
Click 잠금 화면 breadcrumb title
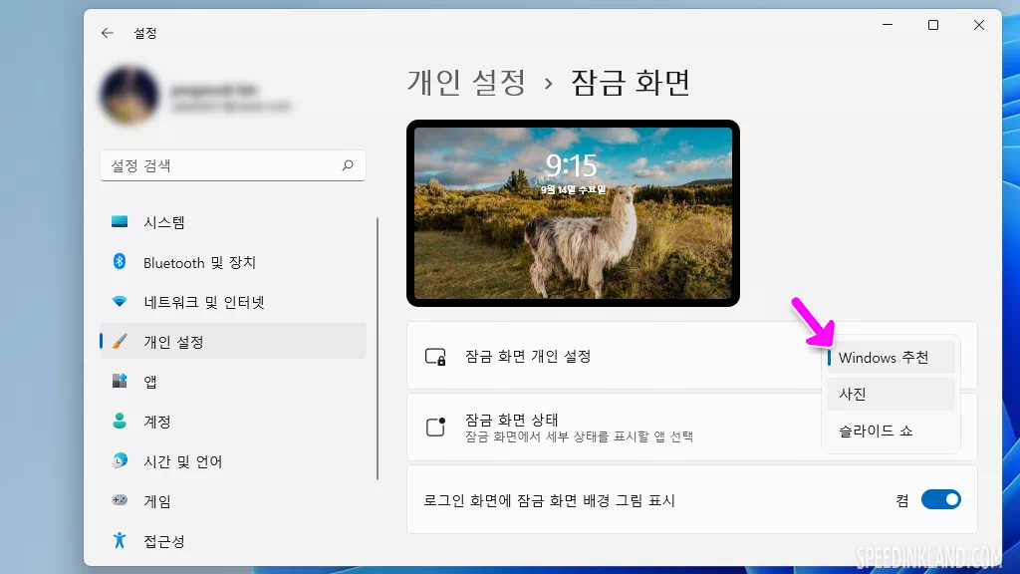pyautogui.click(x=631, y=83)
